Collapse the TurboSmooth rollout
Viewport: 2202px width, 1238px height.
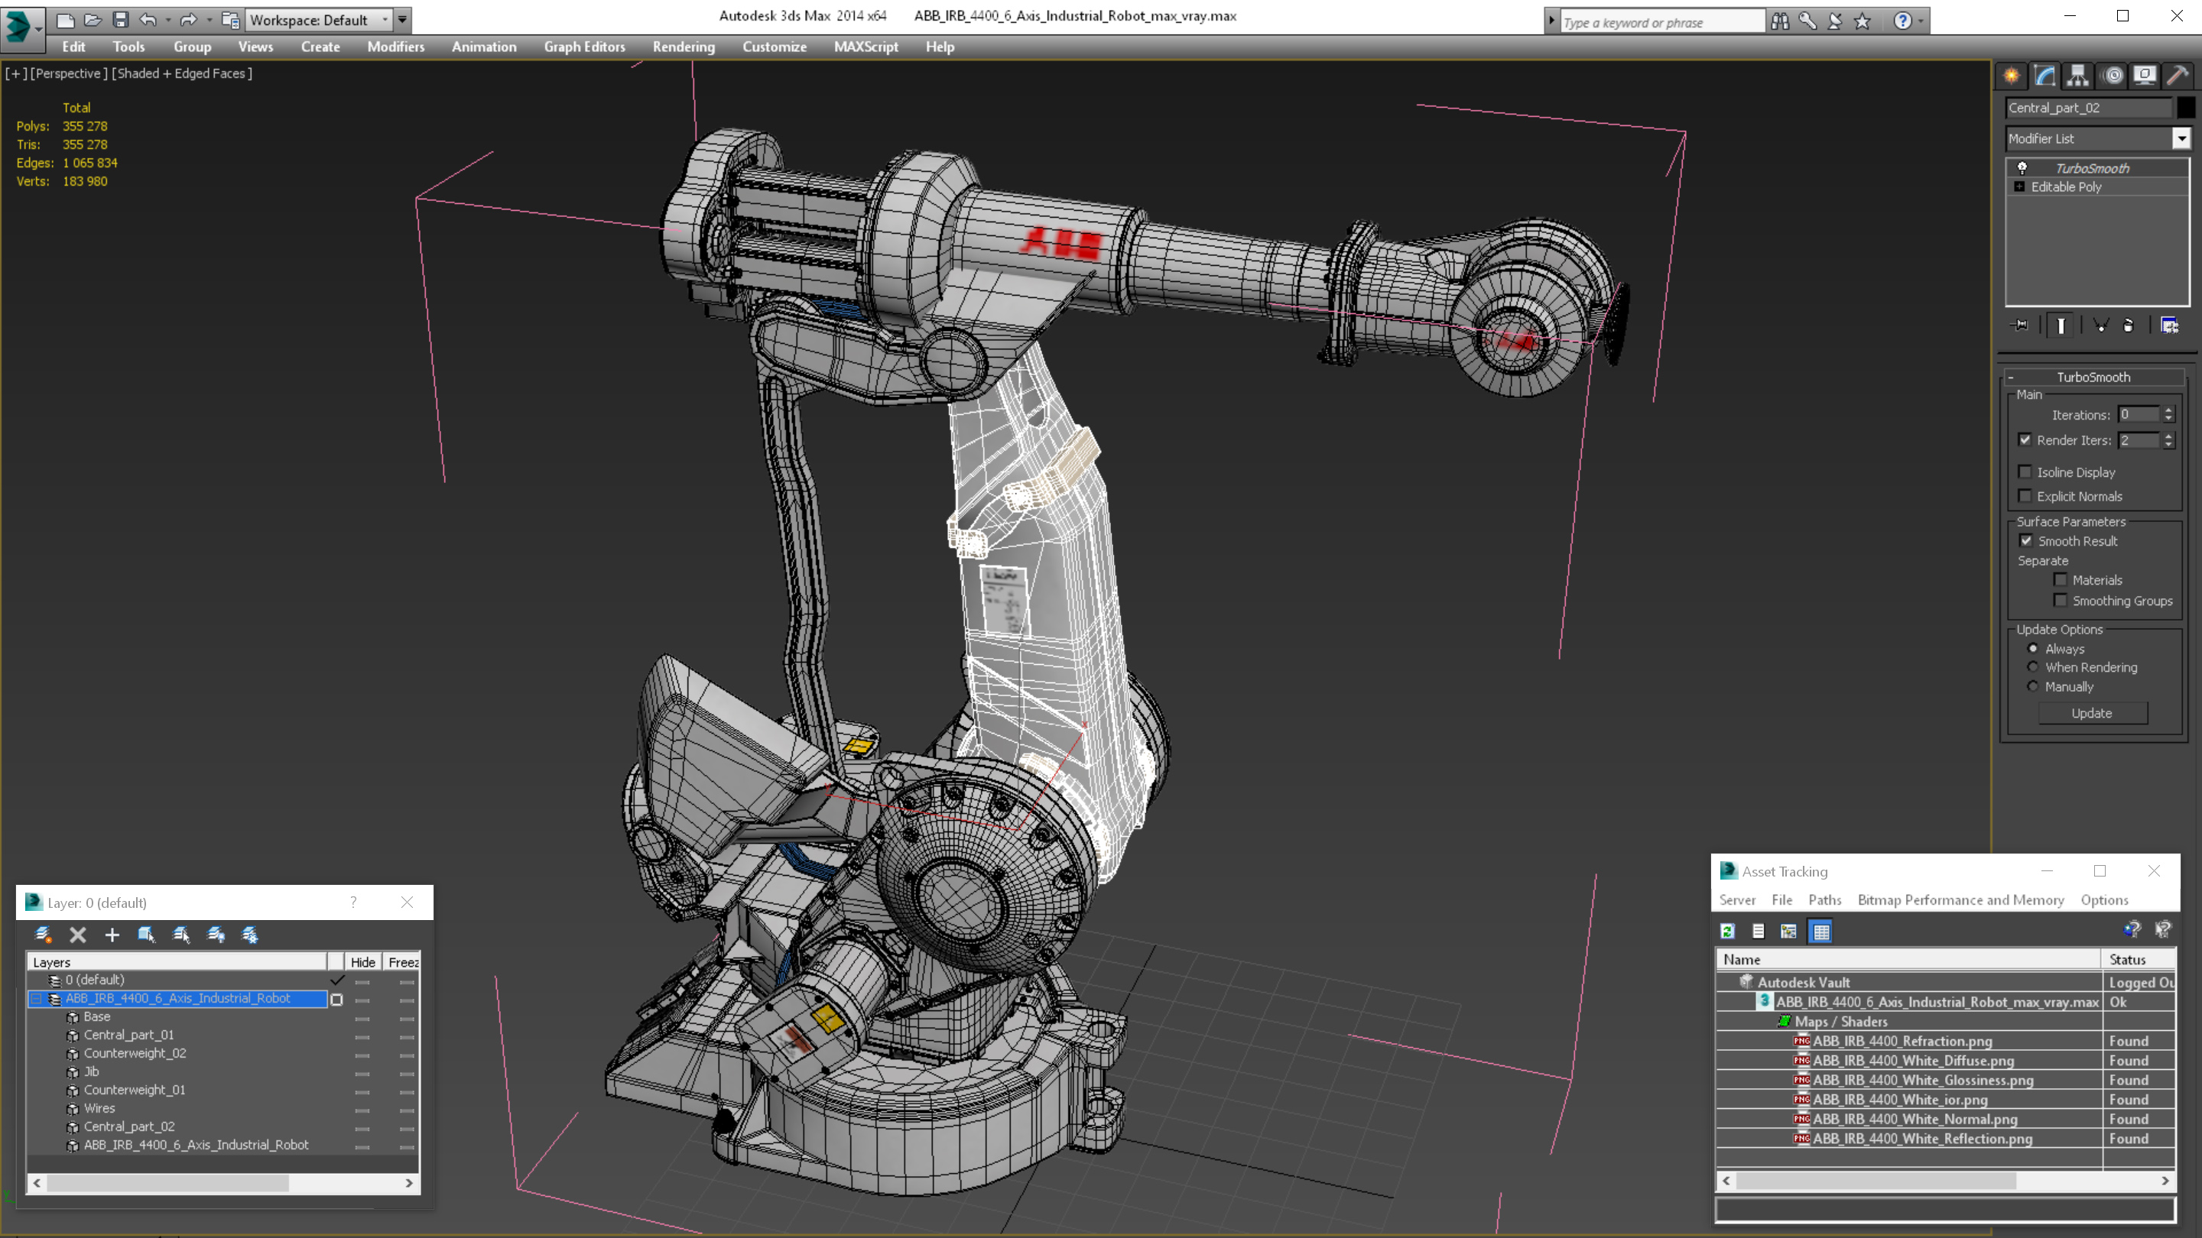coord(2011,377)
